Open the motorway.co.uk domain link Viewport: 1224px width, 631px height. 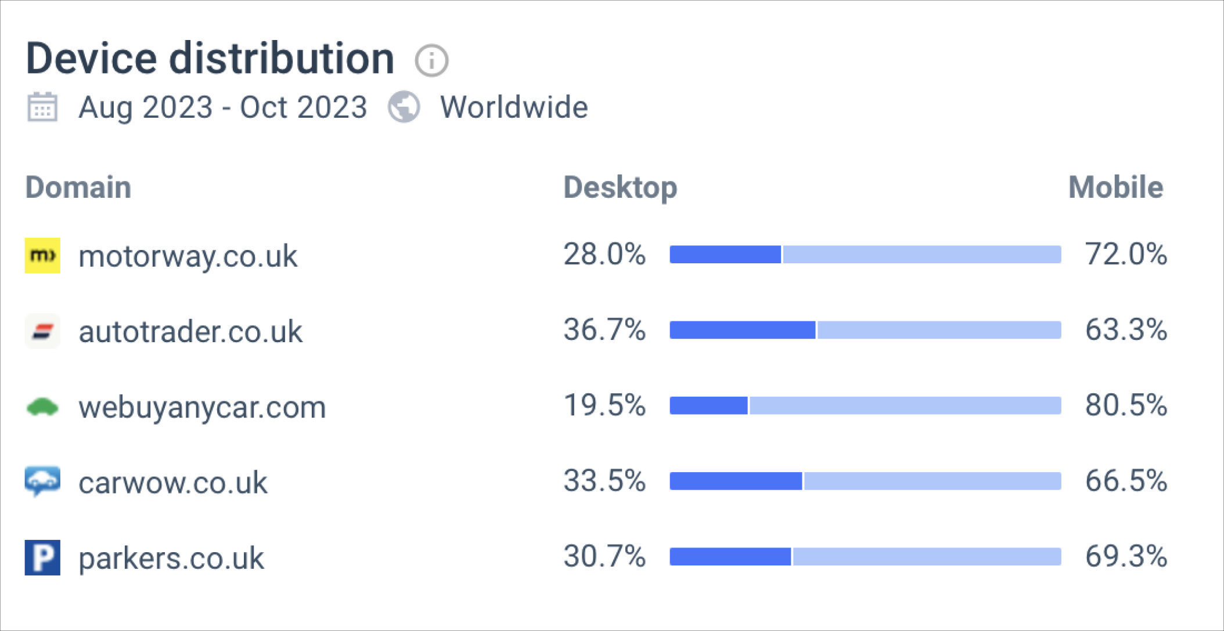188,256
